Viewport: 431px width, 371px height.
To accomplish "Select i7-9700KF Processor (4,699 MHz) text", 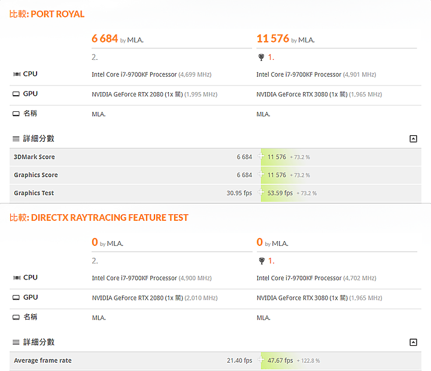I will (151, 74).
